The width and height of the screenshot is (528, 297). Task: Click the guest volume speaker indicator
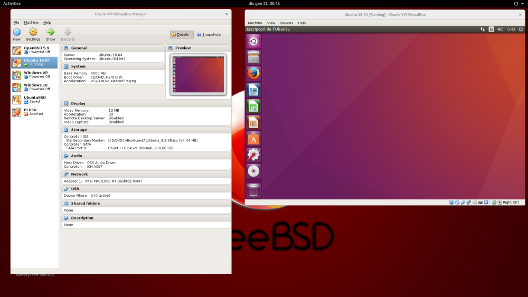(x=500, y=29)
